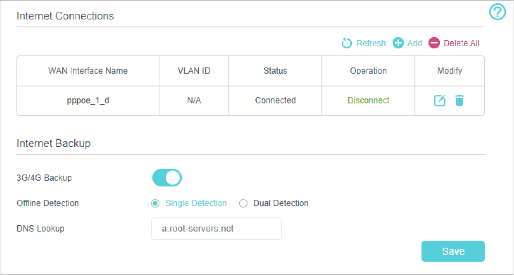Click the Status column header
Viewport: 514px width, 275px height.
point(275,71)
